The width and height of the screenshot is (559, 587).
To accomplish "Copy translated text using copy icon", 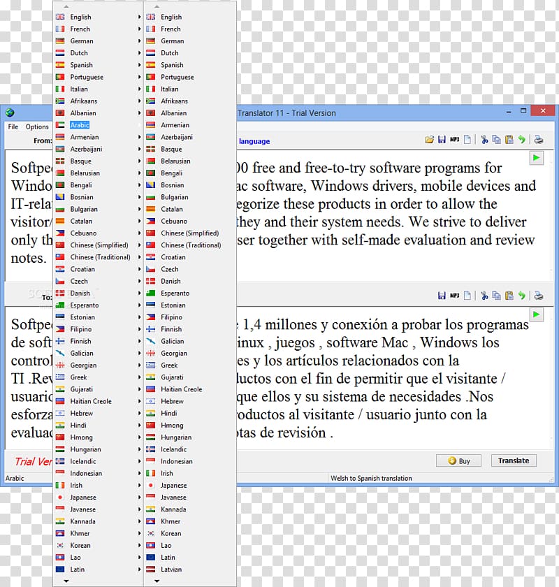I will (497, 296).
